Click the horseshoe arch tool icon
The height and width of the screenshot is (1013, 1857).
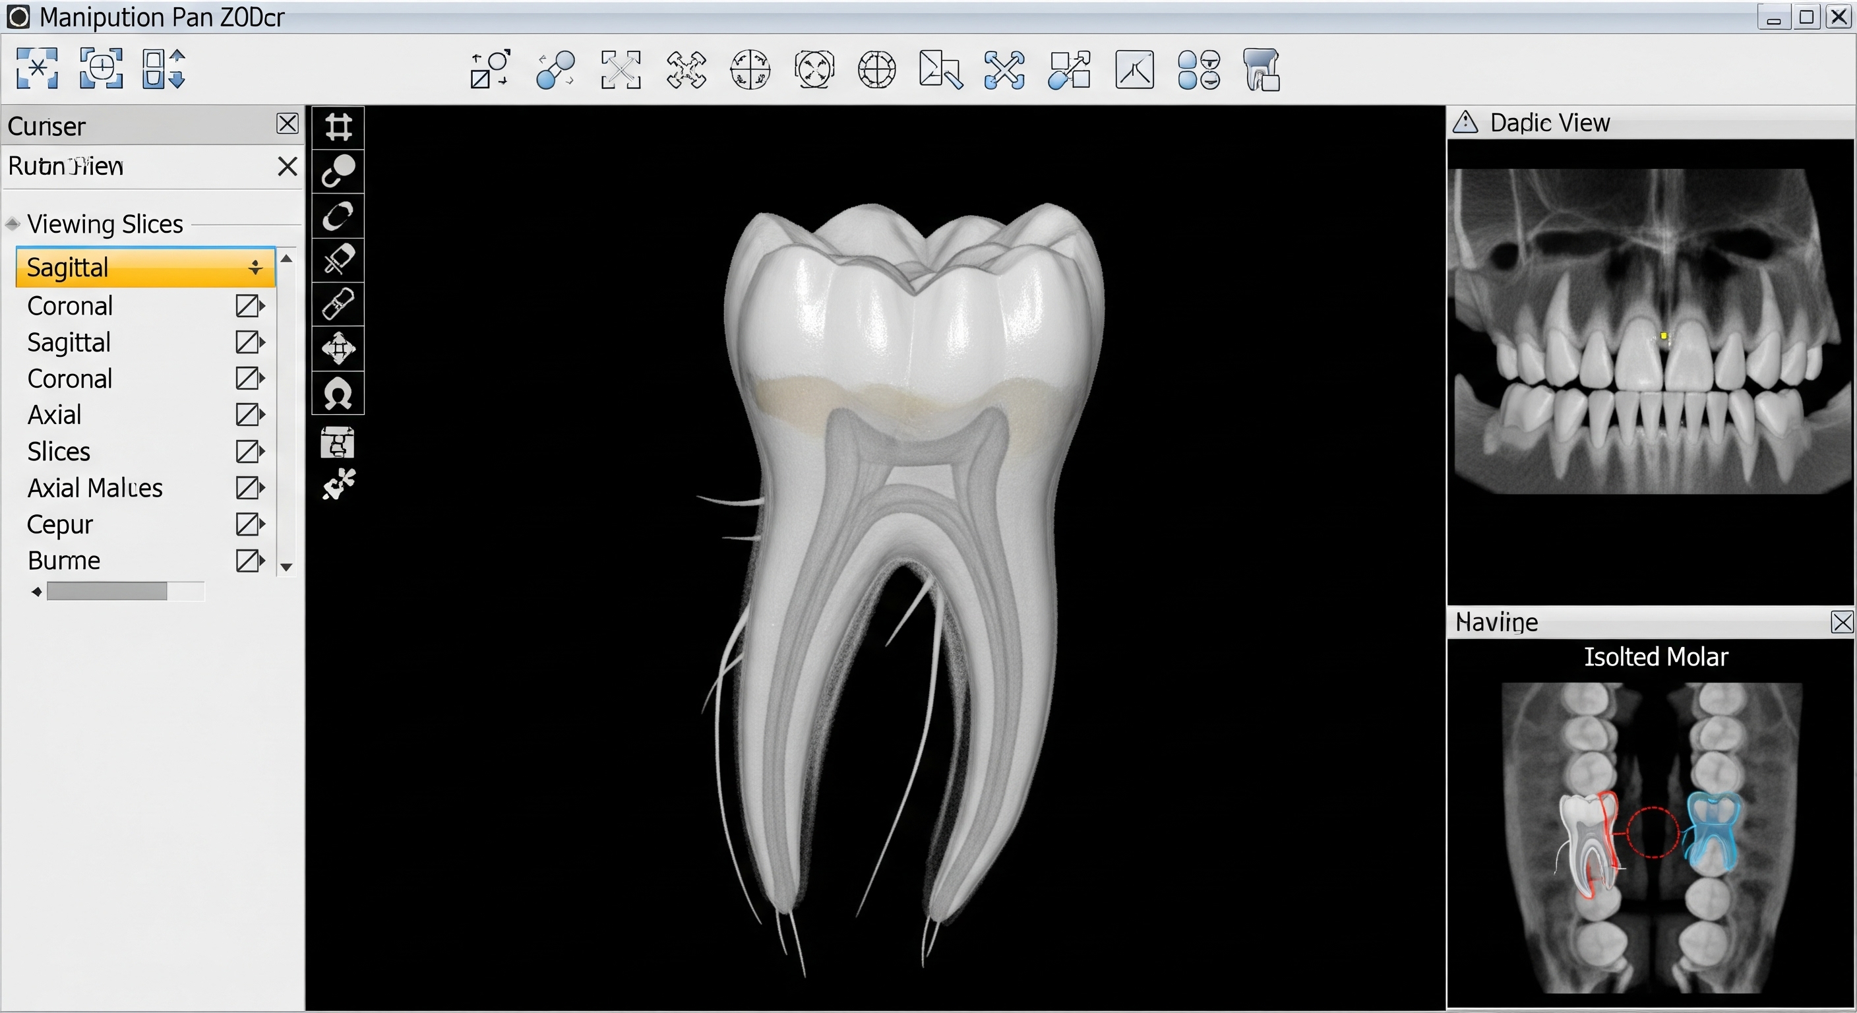tap(338, 394)
